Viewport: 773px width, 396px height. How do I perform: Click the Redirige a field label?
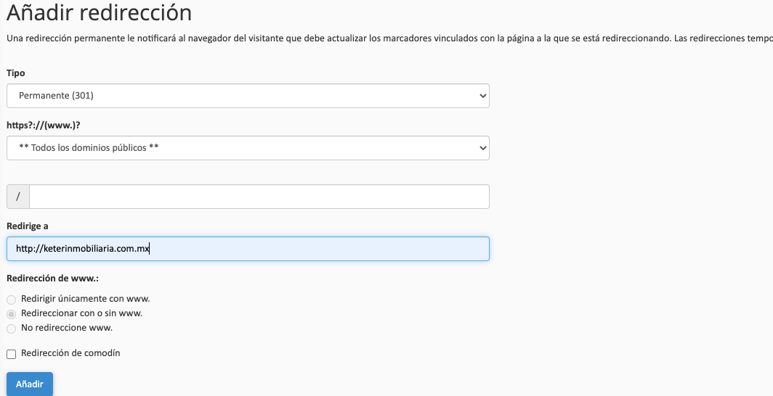pyautogui.click(x=27, y=226)
